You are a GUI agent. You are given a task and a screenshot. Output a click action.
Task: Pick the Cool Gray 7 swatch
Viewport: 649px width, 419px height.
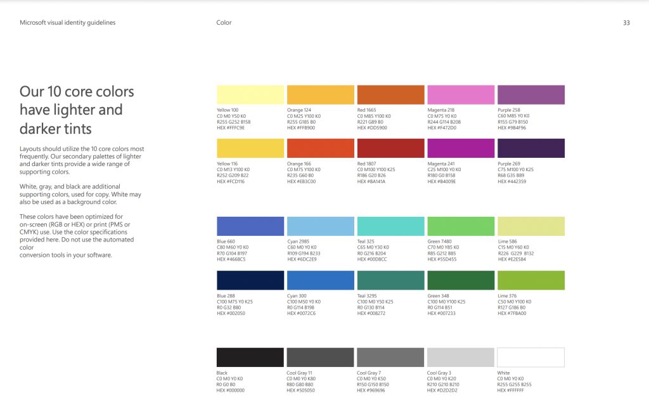coord(390,358)
